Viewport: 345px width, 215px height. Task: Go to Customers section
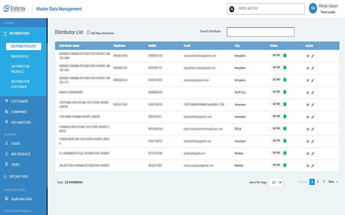point(20,101)
